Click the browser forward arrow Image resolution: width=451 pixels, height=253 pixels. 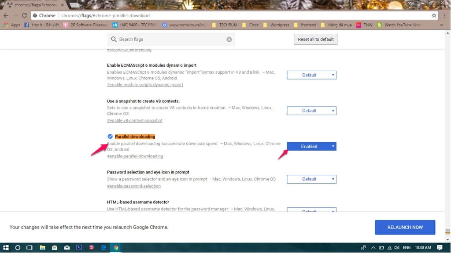point(15,15)
